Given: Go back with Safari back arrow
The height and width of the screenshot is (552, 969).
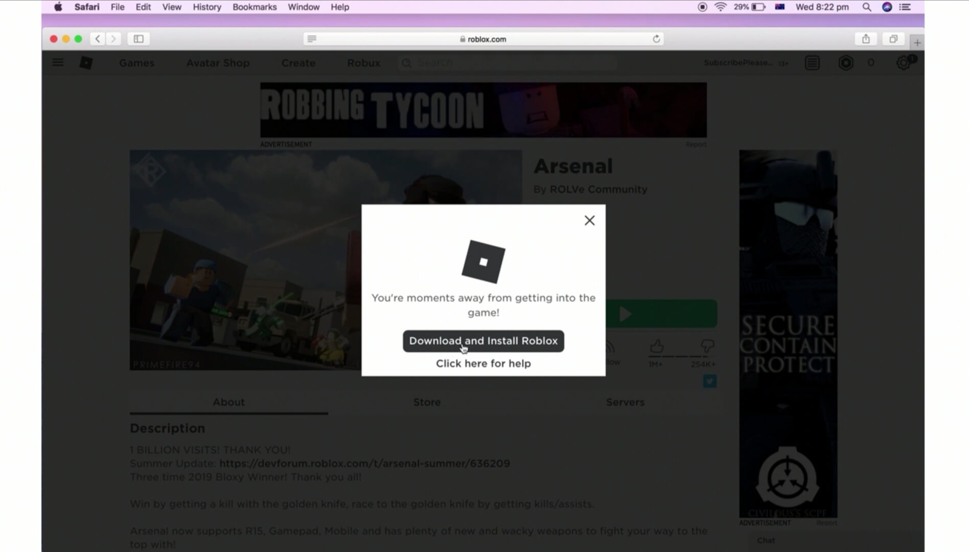Looking at the screenshot, I should point(98,39).
